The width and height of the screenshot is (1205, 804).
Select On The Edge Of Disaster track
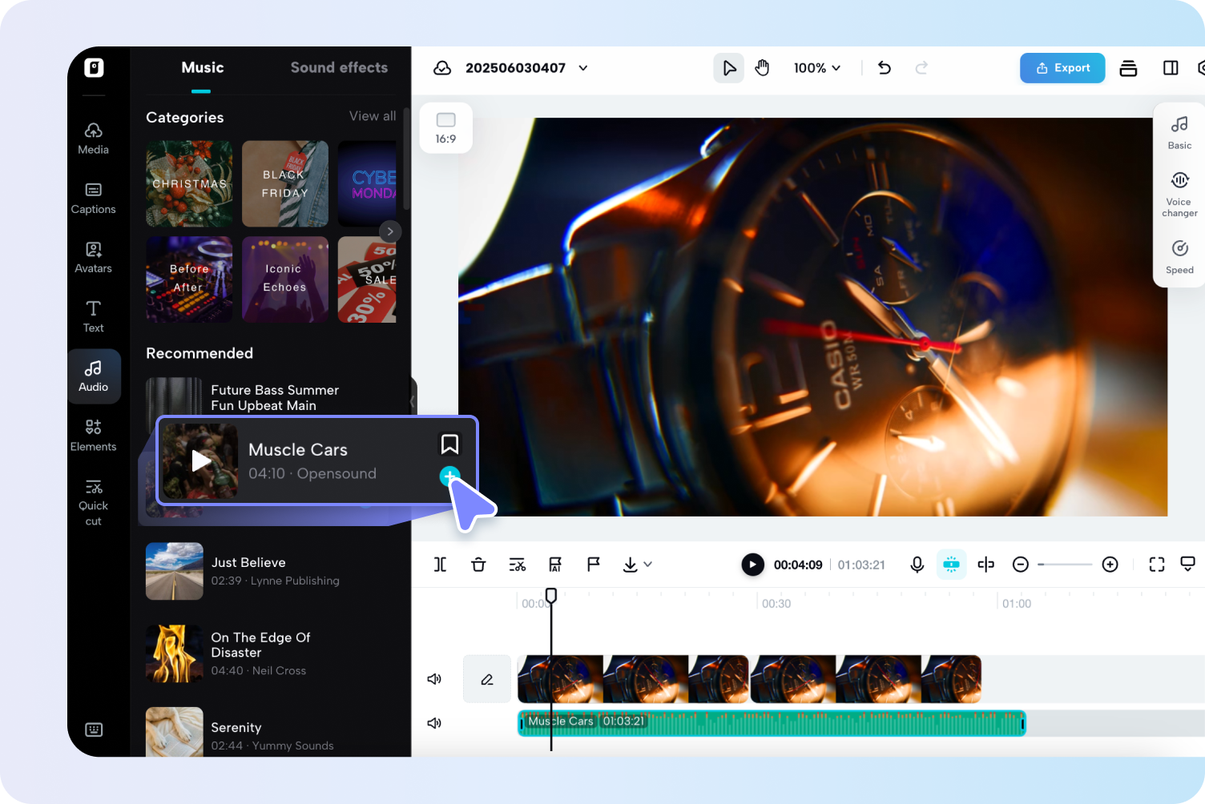click(x=271, y=653)
